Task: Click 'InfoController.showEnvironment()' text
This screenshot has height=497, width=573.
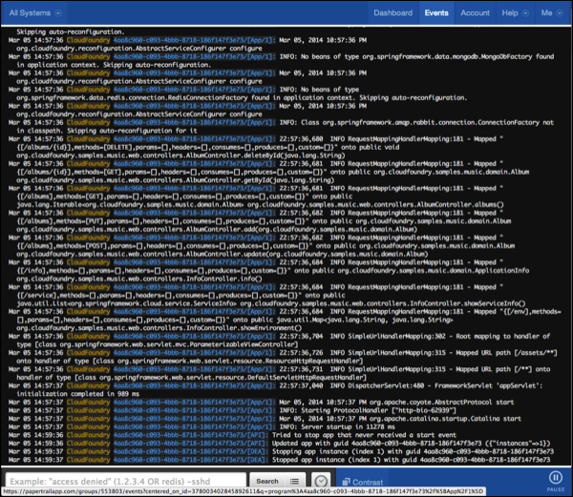Action: tap(244, 328)
